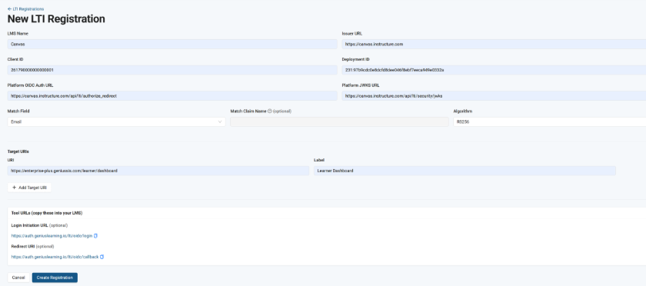
Task: Open the Redirect URI callback link
Action: tap(55, 257)
